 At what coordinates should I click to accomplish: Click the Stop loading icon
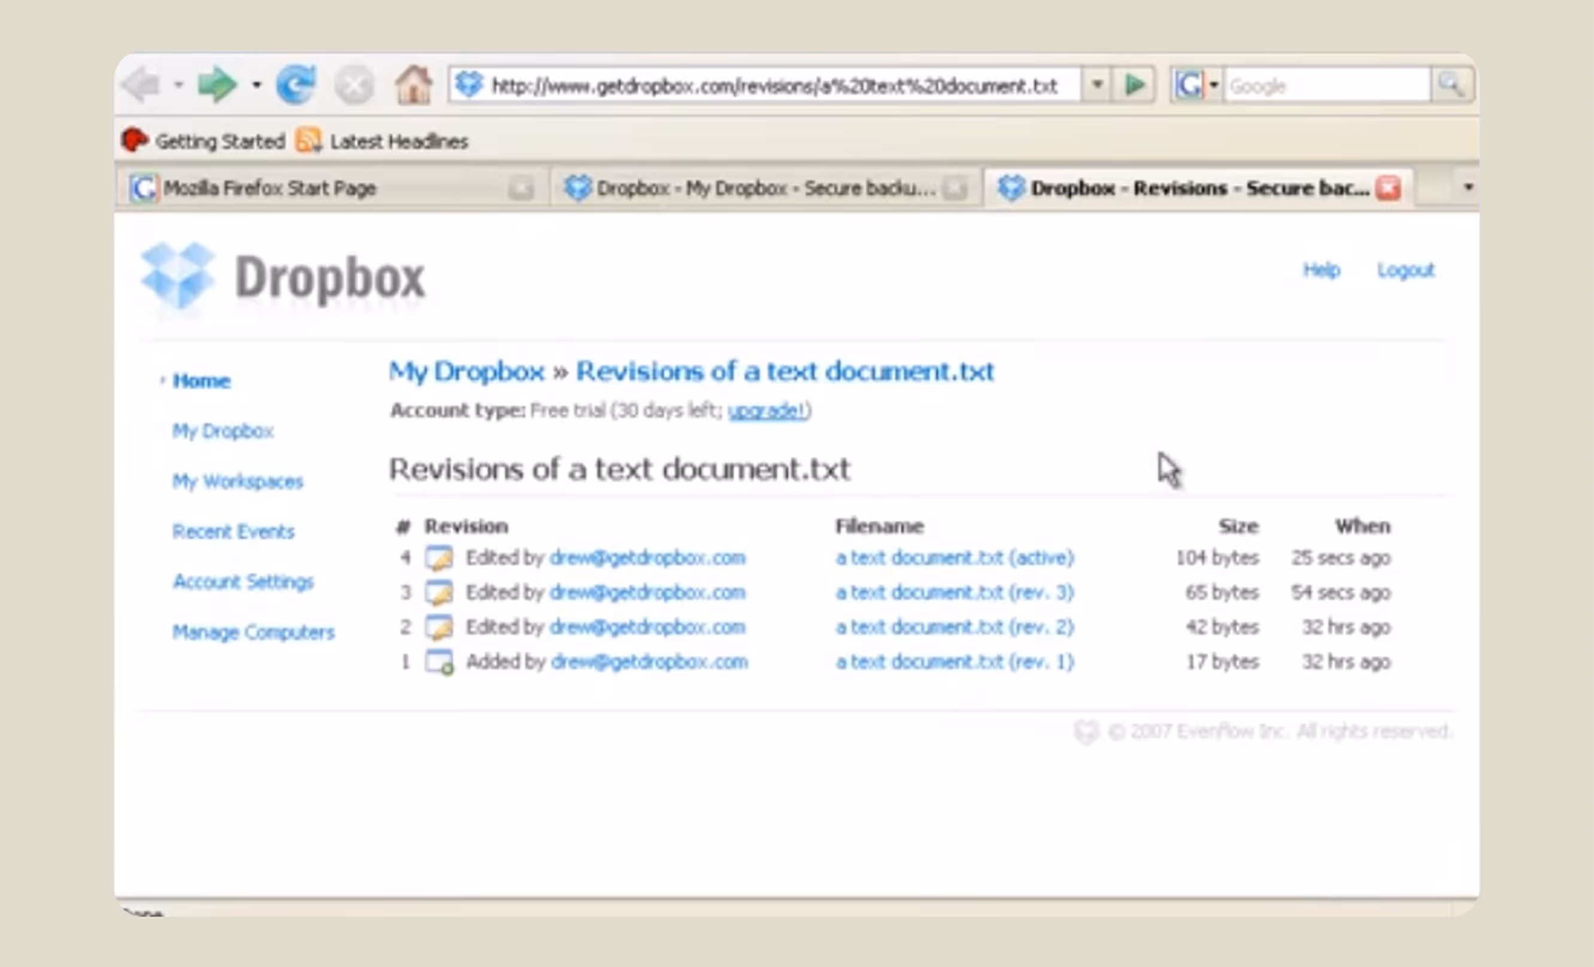354,85
